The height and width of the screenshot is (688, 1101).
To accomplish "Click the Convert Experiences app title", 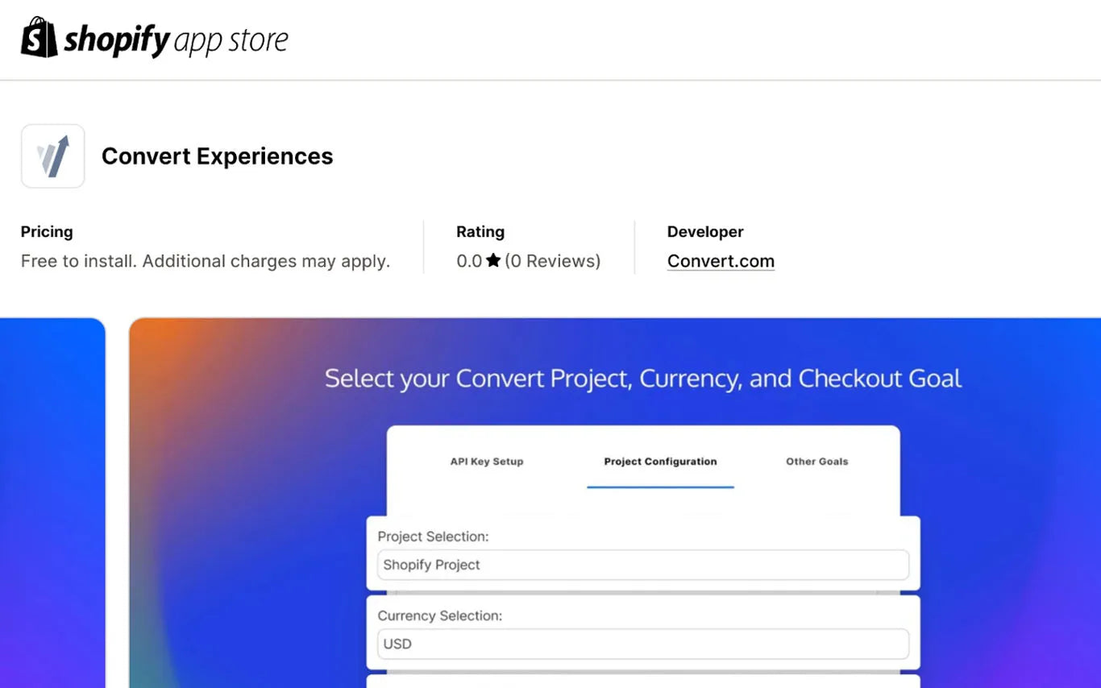I will coord(217,156).
